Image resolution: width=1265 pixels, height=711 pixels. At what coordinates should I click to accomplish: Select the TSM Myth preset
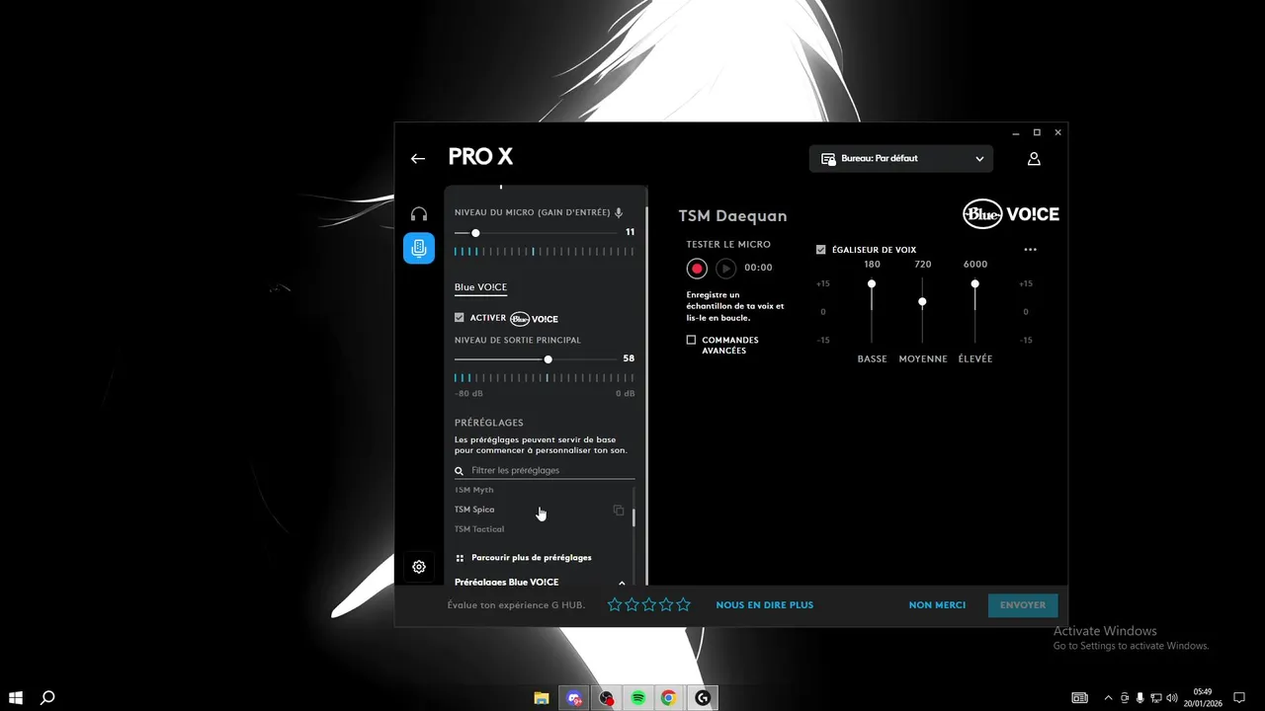474,490
